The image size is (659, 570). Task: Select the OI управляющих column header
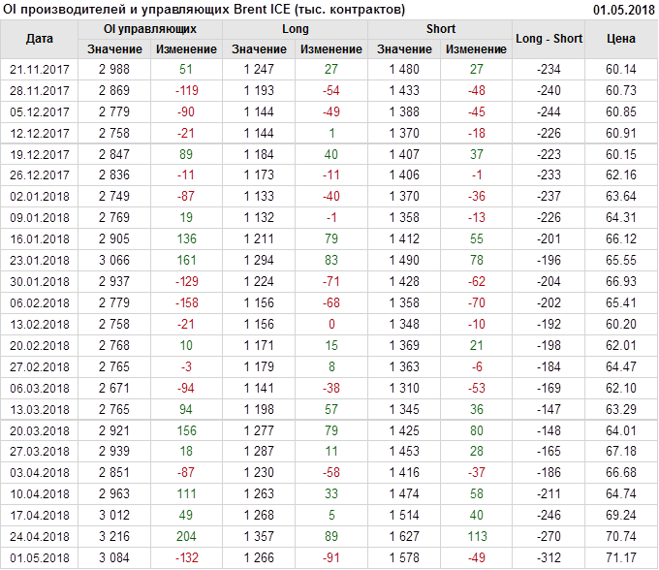pos(150,29)
